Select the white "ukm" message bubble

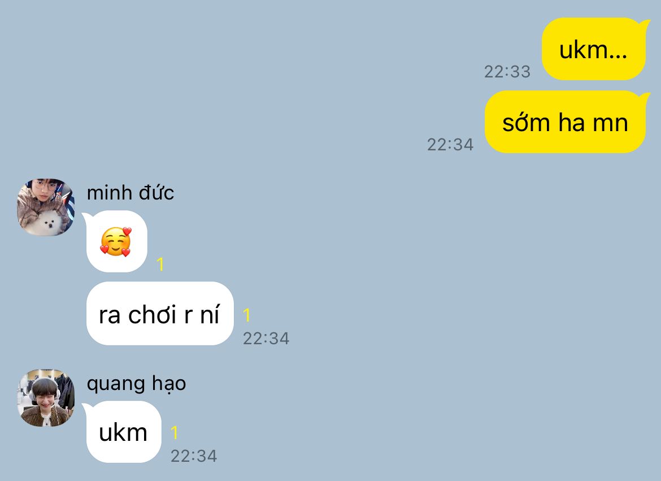click(124, 432)
